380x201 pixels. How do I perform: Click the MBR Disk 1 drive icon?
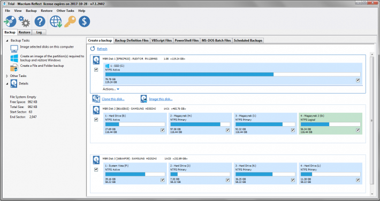[x=96, y=60]
